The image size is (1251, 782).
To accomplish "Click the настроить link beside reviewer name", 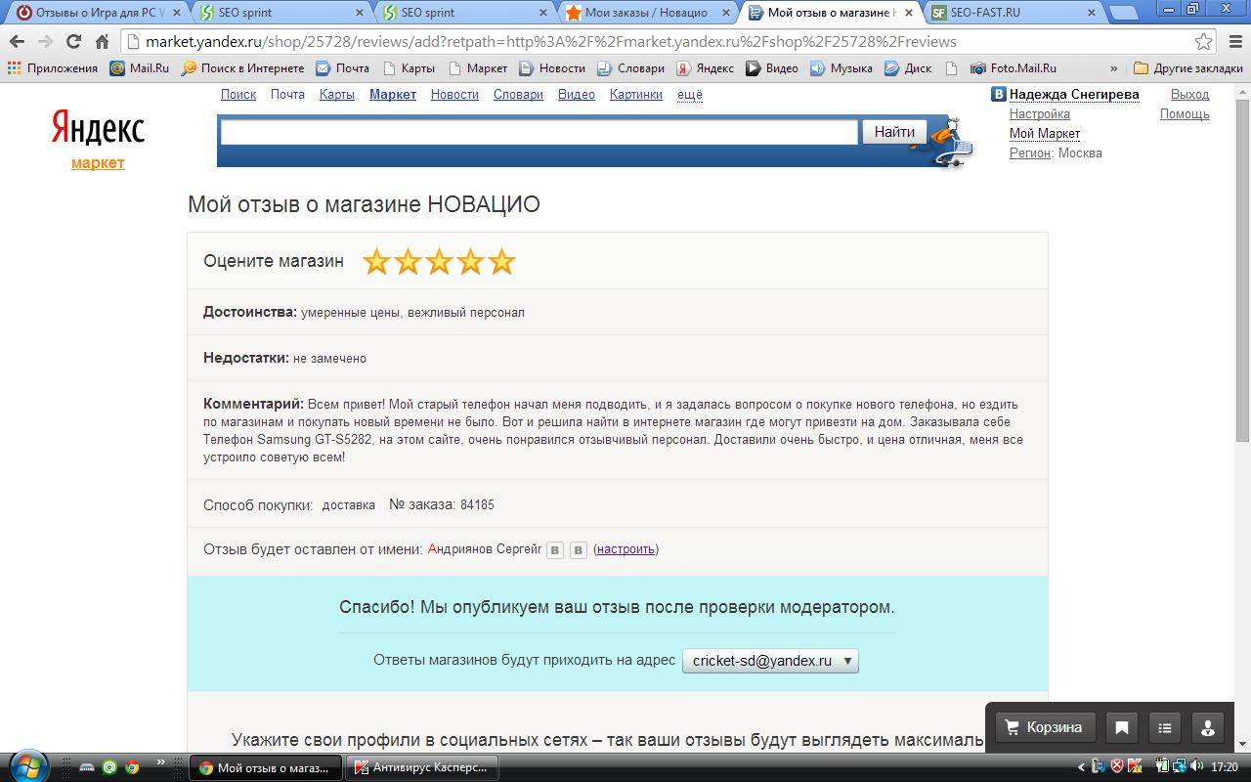I will (x=625, y=549).
